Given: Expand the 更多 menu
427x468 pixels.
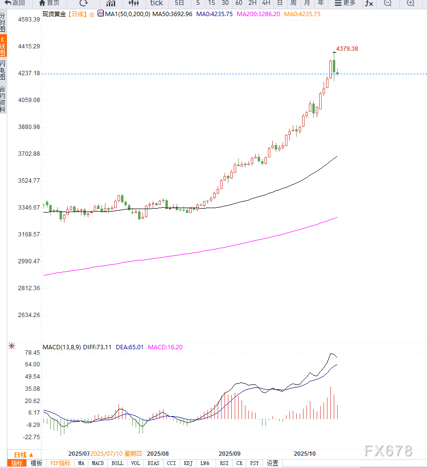Looking at the screenshot, I should click(345, 3).
